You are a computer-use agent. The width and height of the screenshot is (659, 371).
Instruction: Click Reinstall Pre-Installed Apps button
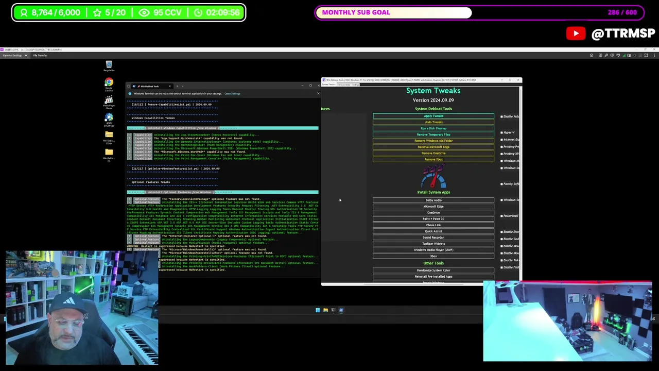point(433,276)
